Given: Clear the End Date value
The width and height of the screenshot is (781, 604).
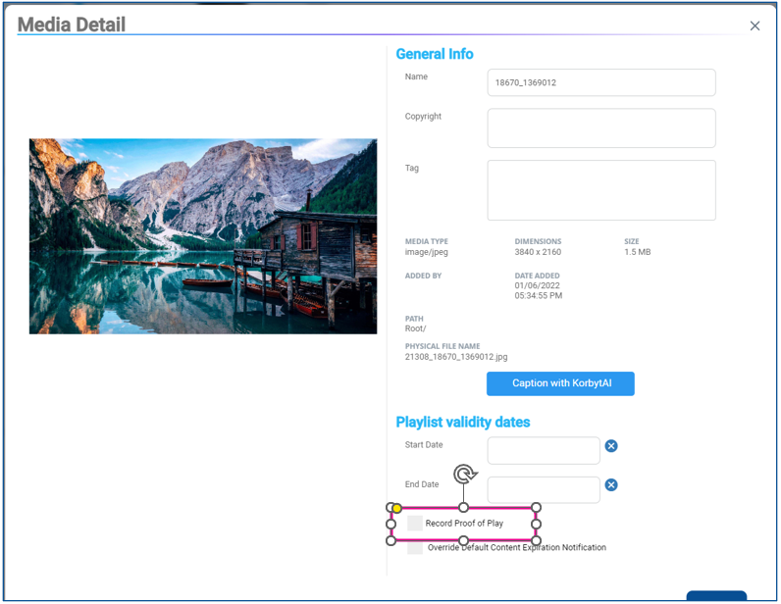Looking at the screenshot, I should [x=611, y=484].
